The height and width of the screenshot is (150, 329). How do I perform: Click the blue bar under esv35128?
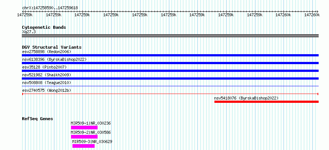170,71
